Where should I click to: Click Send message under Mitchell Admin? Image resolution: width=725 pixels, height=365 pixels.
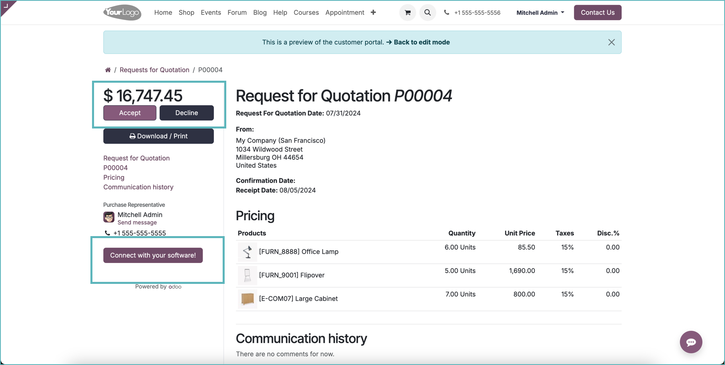coord(137,222)
